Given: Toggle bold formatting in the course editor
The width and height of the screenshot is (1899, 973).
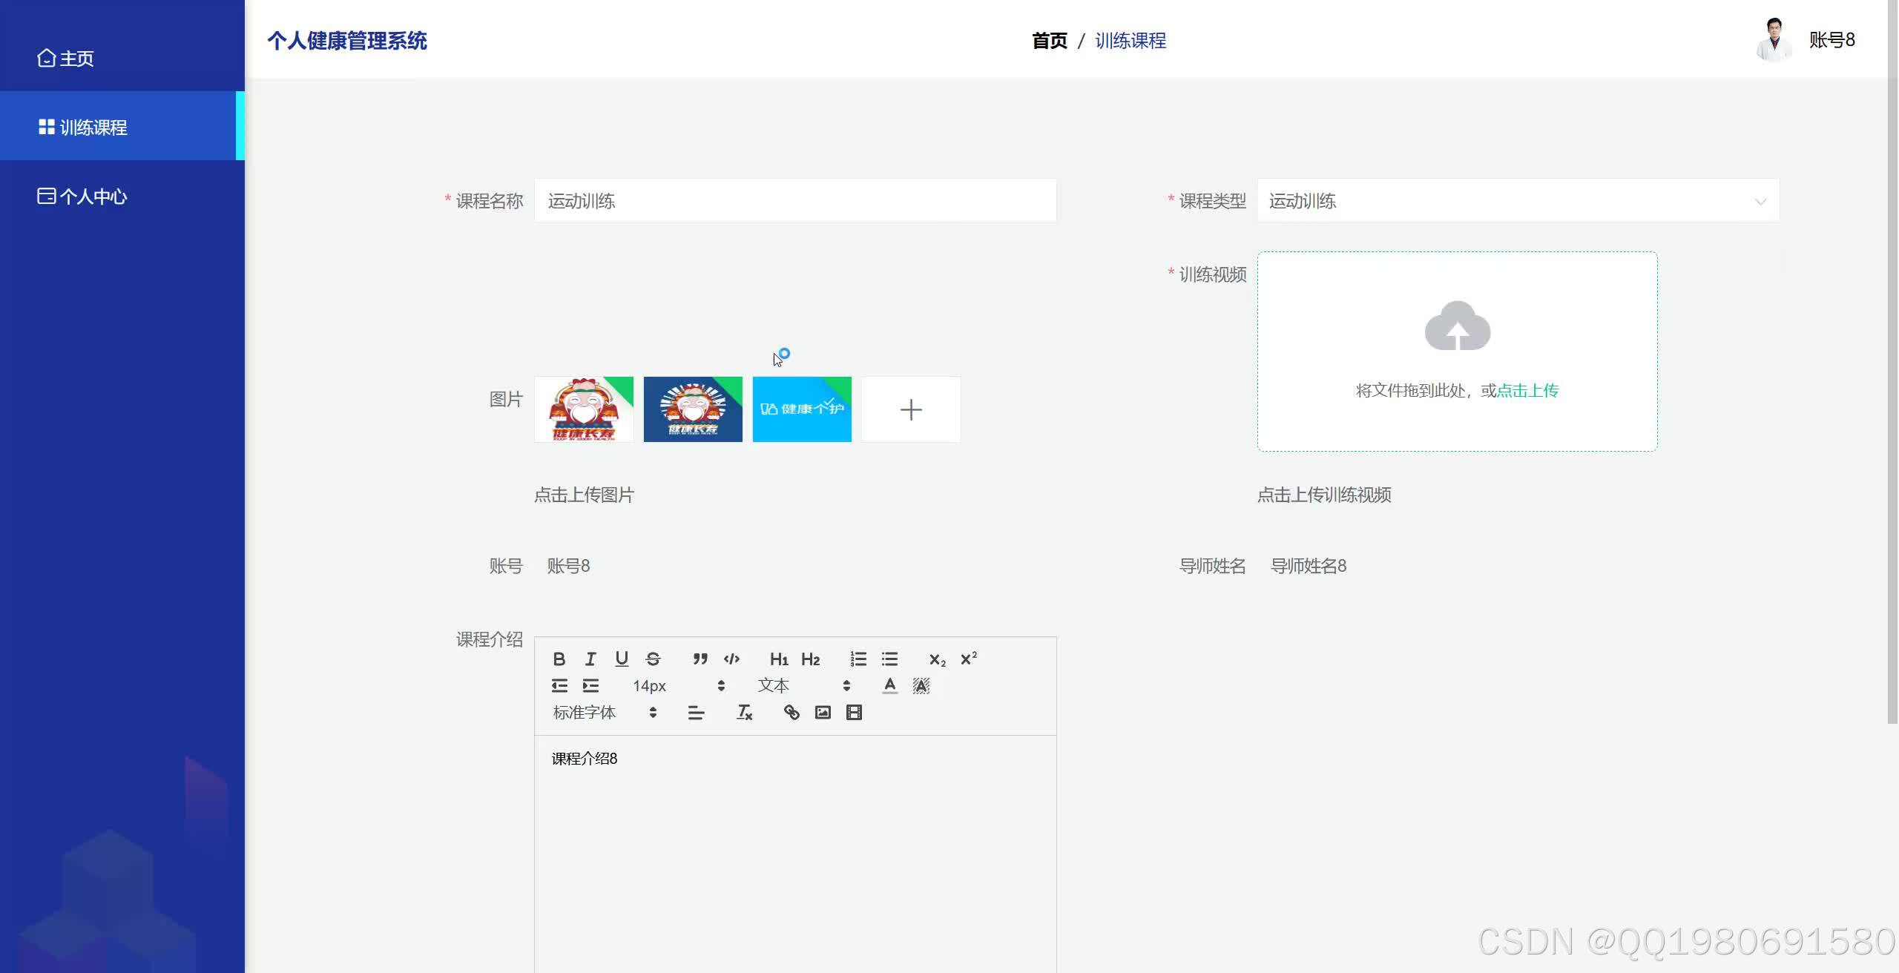Looking at the screenshot, I should 559,659.
